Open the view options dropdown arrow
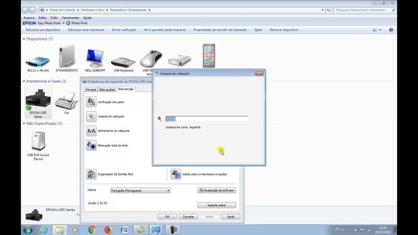418x235 pixels. (380, 30)
